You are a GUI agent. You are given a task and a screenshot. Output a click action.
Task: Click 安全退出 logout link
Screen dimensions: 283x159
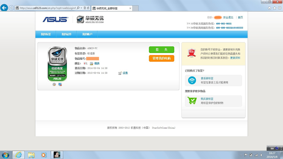pyautogui.click(x=228, y=18)
